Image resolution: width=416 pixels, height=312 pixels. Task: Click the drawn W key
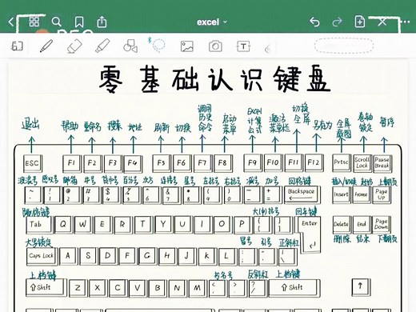(x=83, y=225)
